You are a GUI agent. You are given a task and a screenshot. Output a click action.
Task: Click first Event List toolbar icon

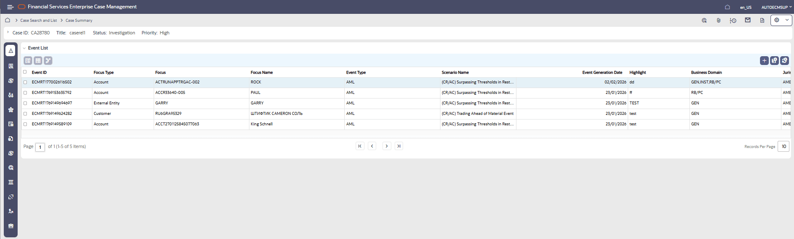click(x=28, y=61)
